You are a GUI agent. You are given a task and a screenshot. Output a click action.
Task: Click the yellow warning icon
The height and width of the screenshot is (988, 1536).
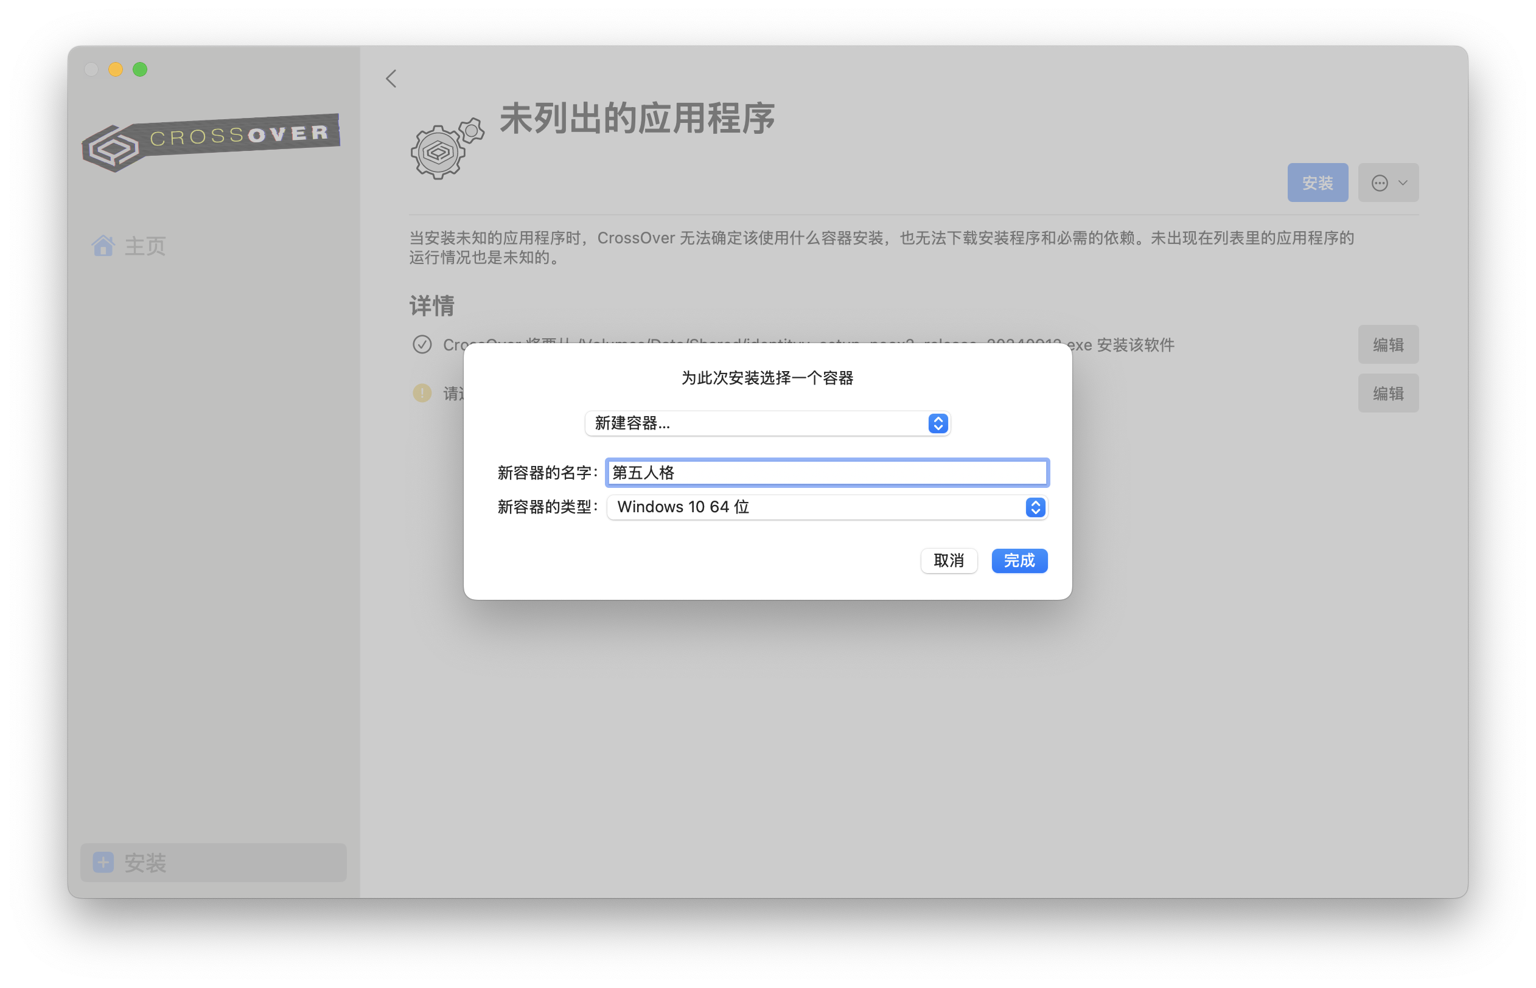tap(422, 392)
